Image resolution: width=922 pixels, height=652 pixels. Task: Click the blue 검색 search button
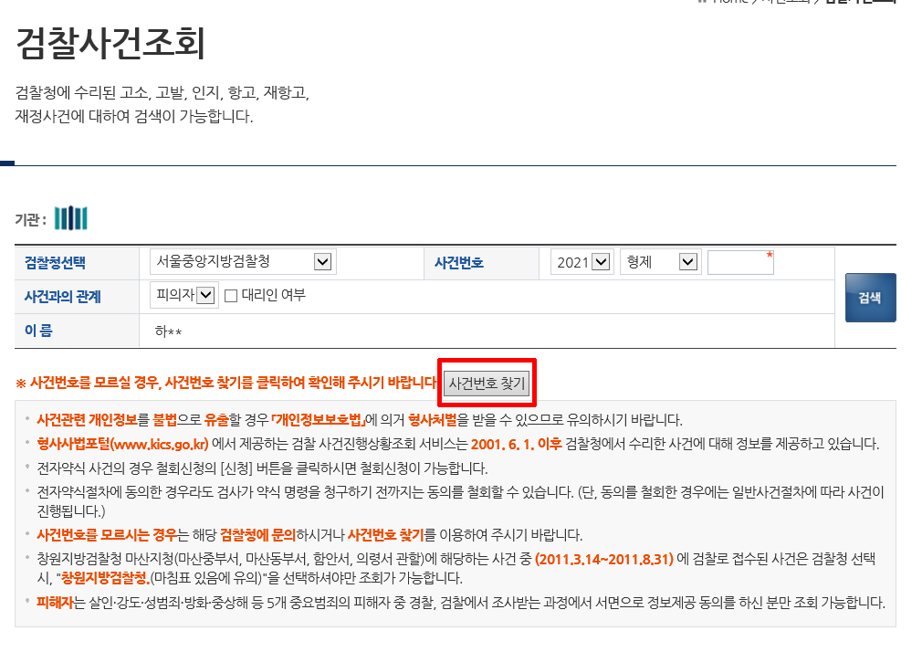pos(870,298)
